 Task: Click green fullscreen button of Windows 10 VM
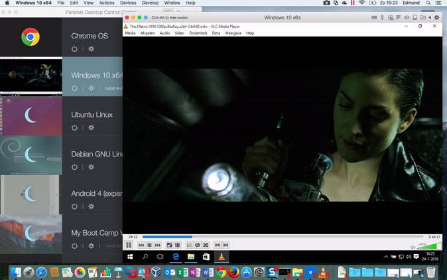point(139,18)
